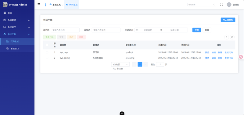Go to previous page arrow in pagination

134,64
